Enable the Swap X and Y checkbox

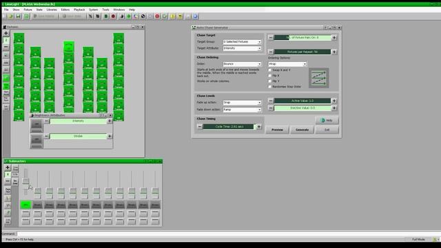point(269,70)
